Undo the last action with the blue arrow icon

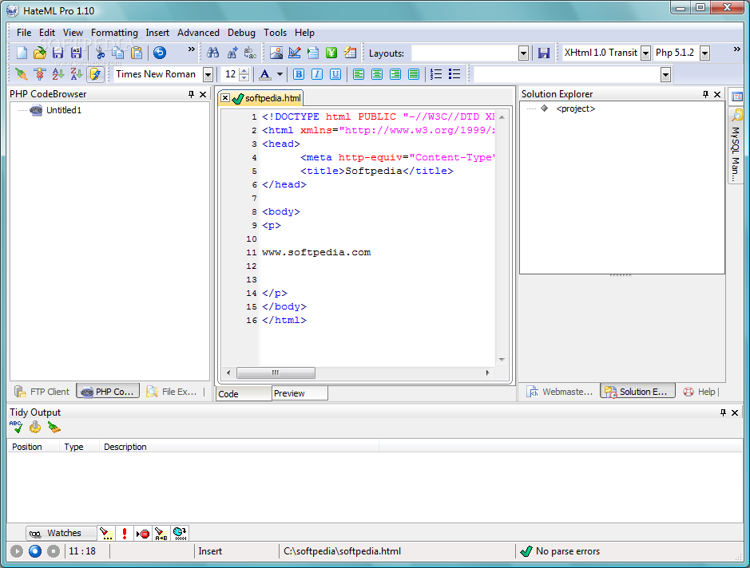point(160,53)
